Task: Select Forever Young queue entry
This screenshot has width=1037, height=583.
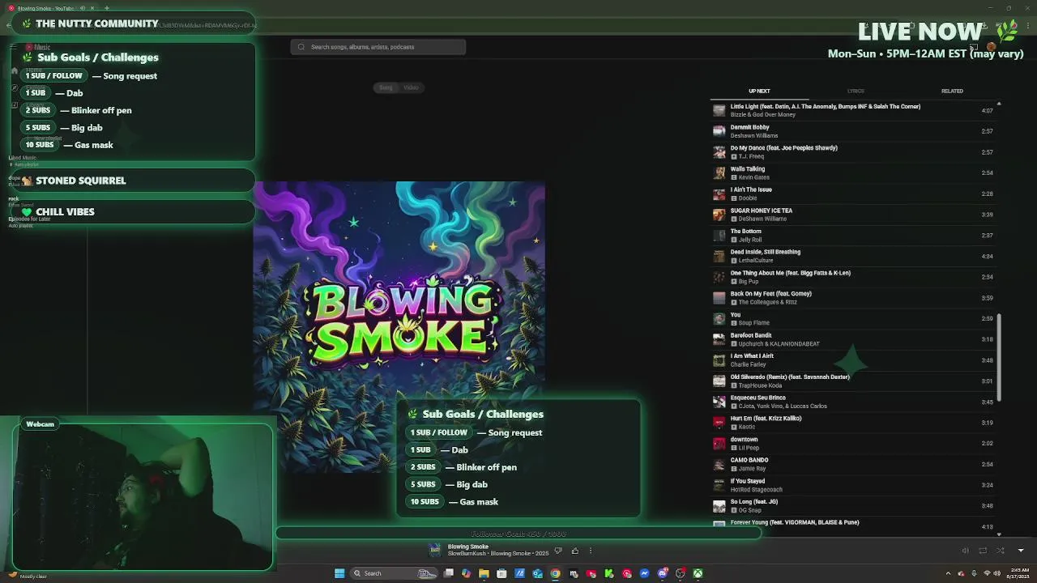Action: click(854, 525)
